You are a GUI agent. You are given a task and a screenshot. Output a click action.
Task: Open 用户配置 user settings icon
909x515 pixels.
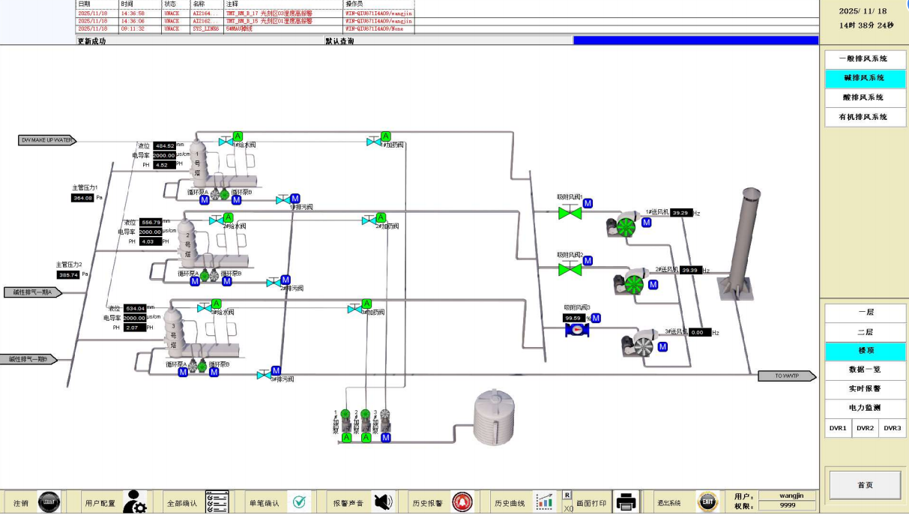point(135,502)
